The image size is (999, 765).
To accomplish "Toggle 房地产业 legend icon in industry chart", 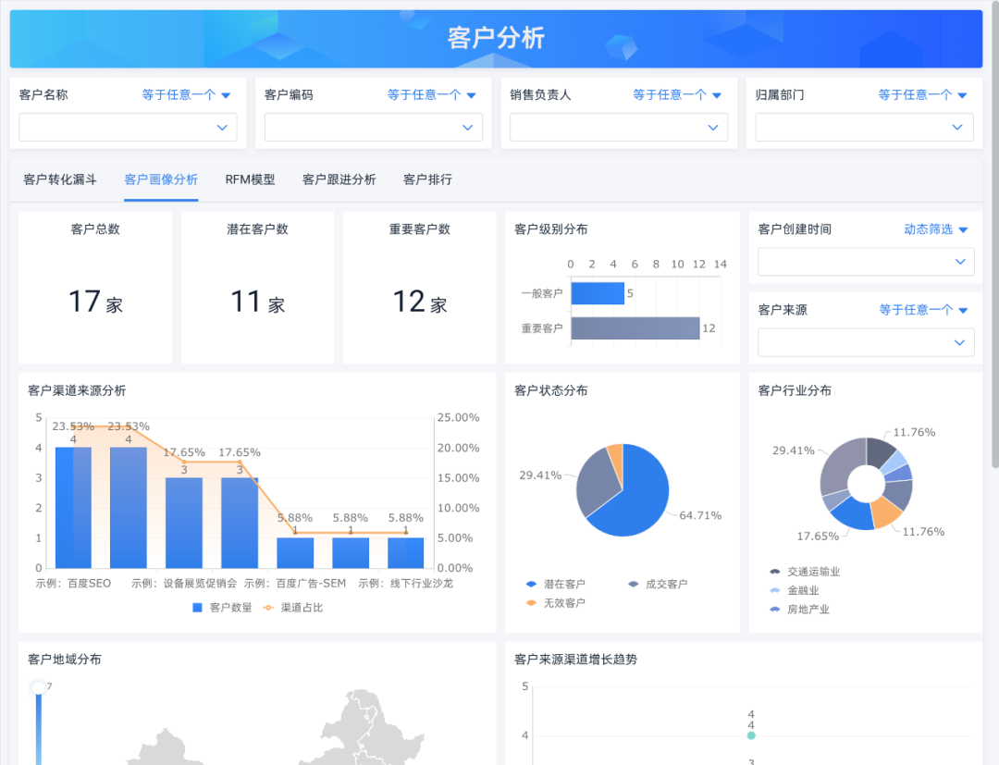I will tap(774, 610).
